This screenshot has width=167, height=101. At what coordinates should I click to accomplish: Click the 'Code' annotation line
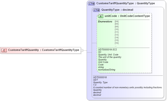click(x=101, y=65)
